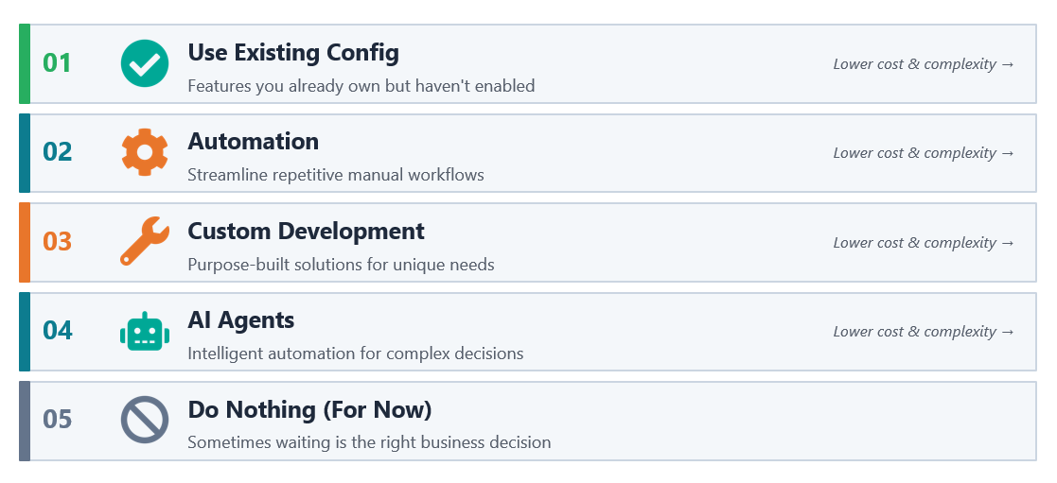1057x483 pixels.
Task: Click 'Lower cost & complexity' arrow in Custom Development row
Action: coord(924,243)
